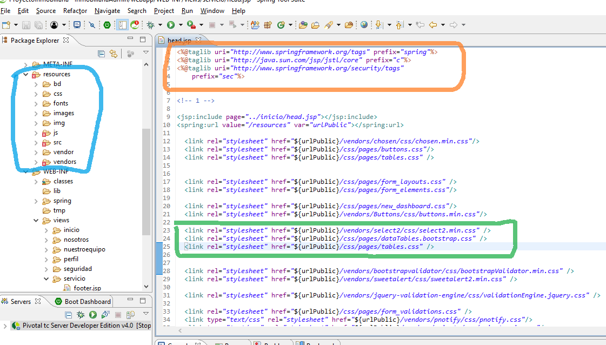Start the server with green play button
Viewport: 606px width, 345px height.
[93, 315]
